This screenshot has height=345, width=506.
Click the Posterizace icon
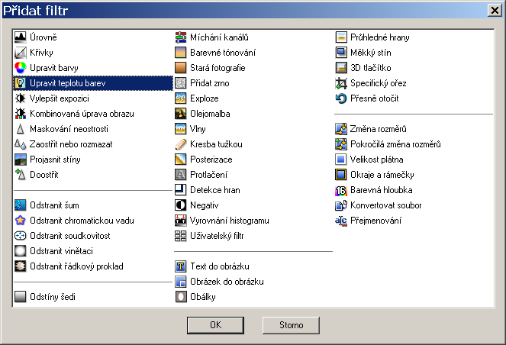180,160
